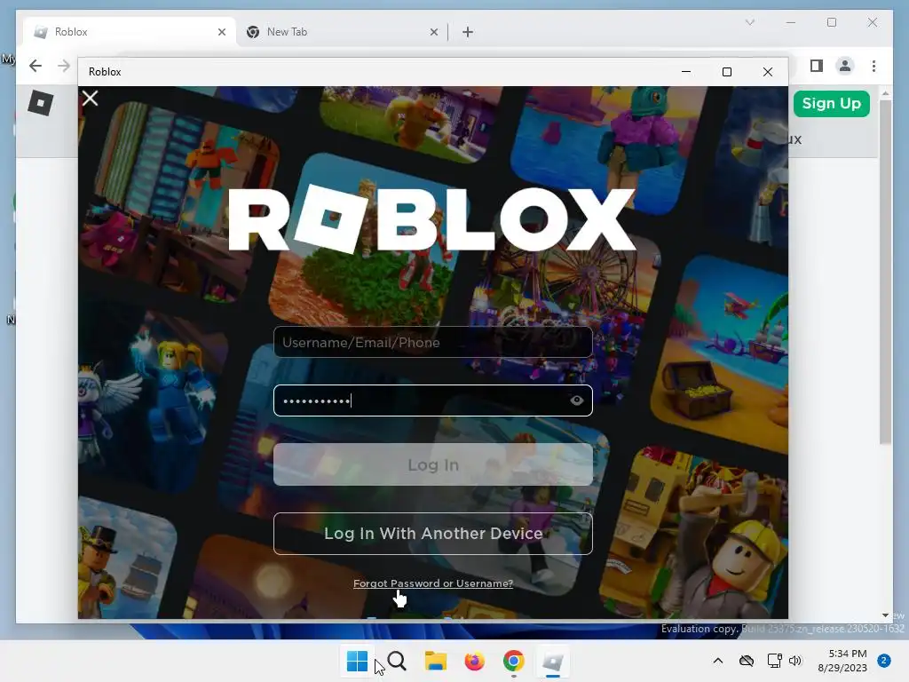Minimize the Chrome window
Viewport: 909px width, 682px height.
pos(791,22)
